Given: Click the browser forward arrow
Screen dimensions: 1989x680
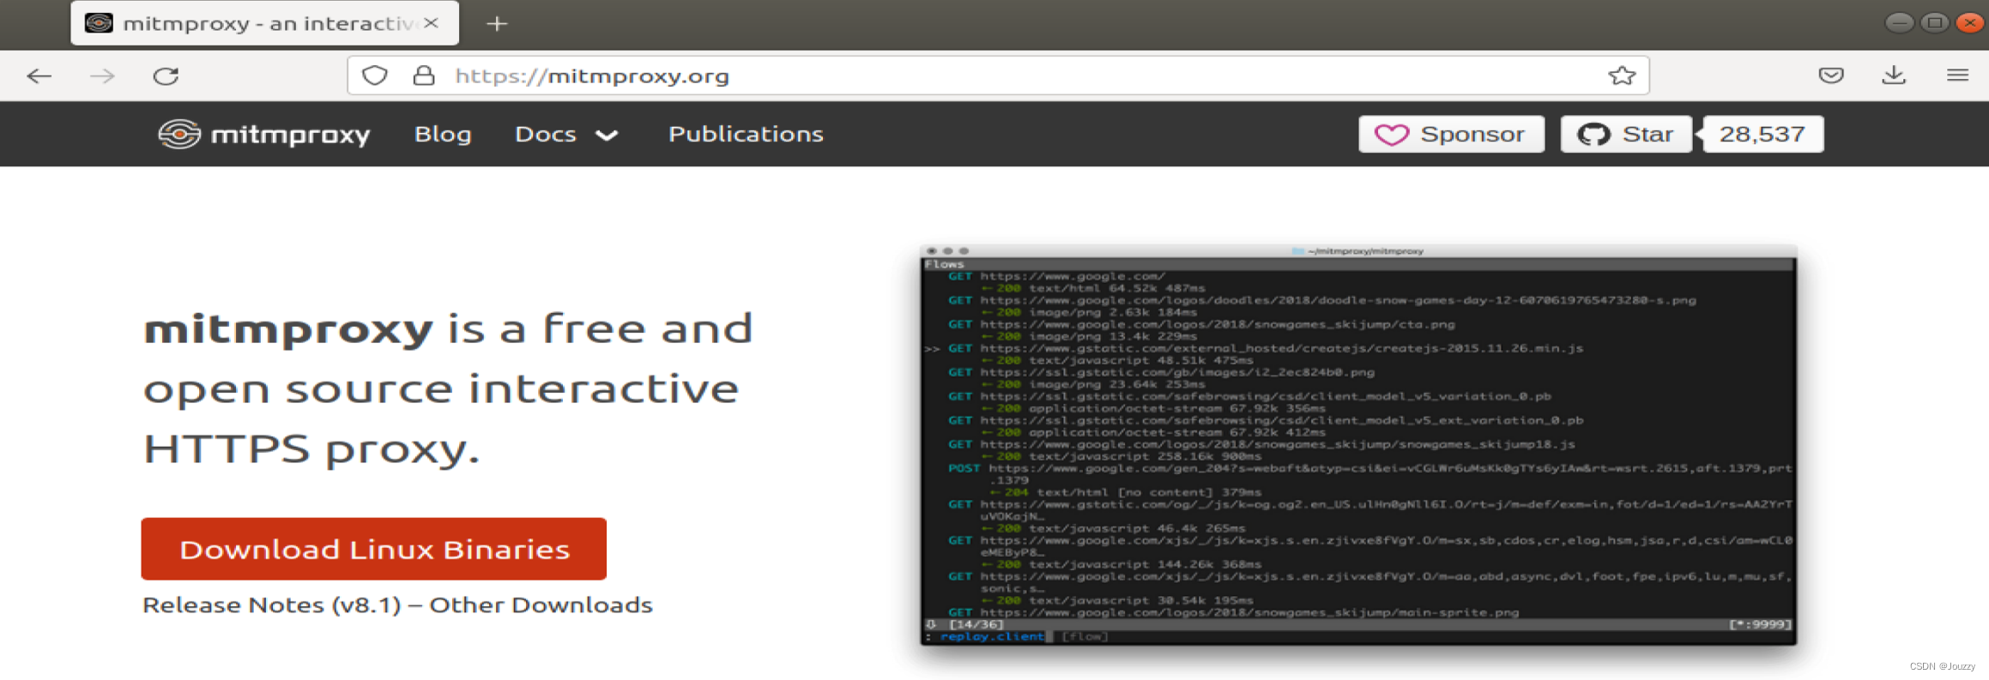Looking at the screenshot, I should [x=102, y=76].
